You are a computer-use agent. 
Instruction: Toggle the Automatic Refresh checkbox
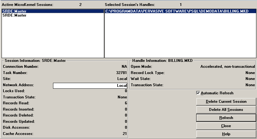point(198,93)
